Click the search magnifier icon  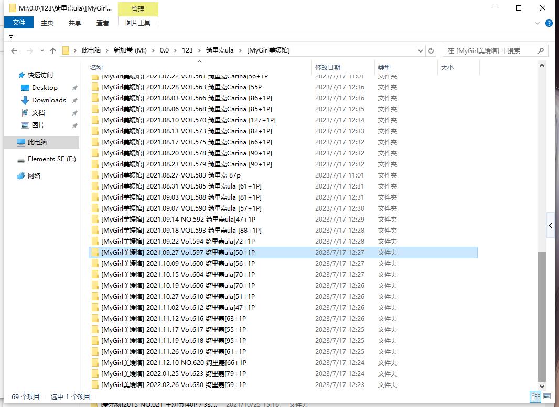(541, 51)
